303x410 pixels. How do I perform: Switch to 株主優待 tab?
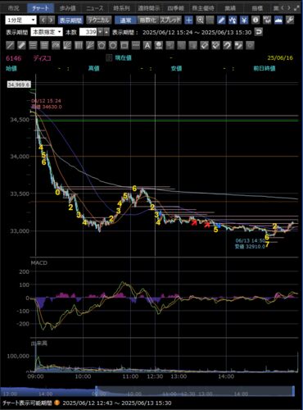coord(203,8)
